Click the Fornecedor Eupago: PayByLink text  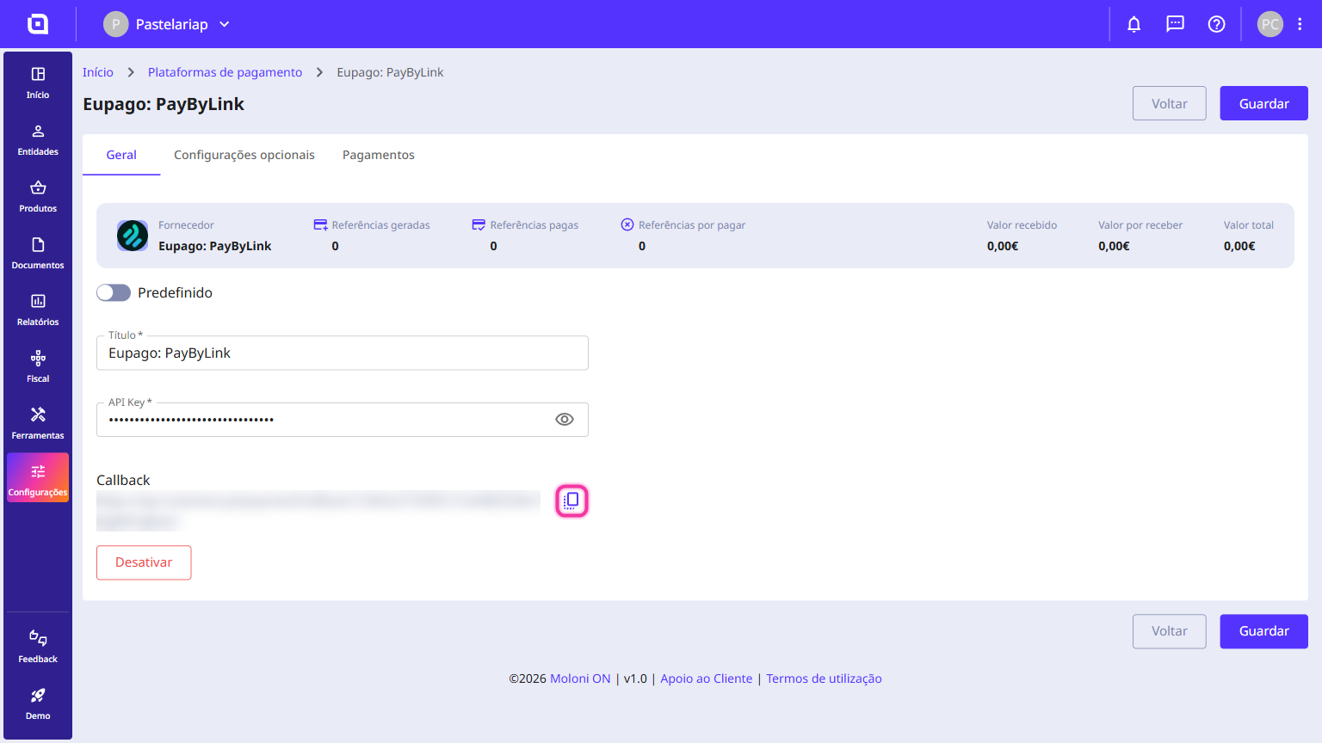pyautogui.click(x=215, y=246)
